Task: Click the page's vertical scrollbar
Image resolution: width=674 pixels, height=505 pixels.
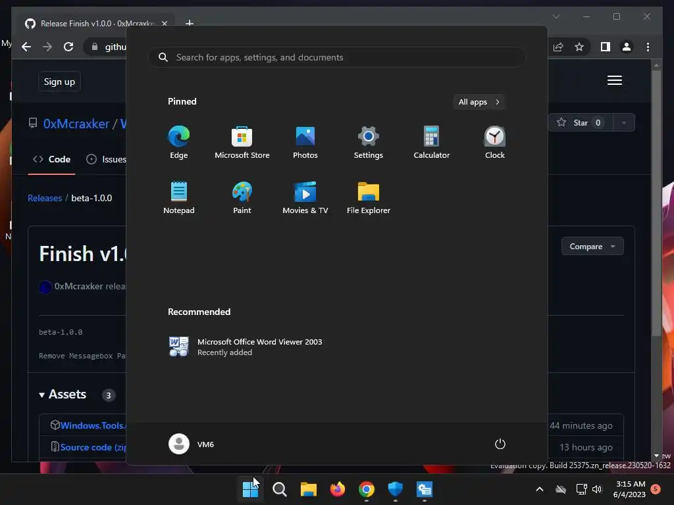Action: [656, 202]
